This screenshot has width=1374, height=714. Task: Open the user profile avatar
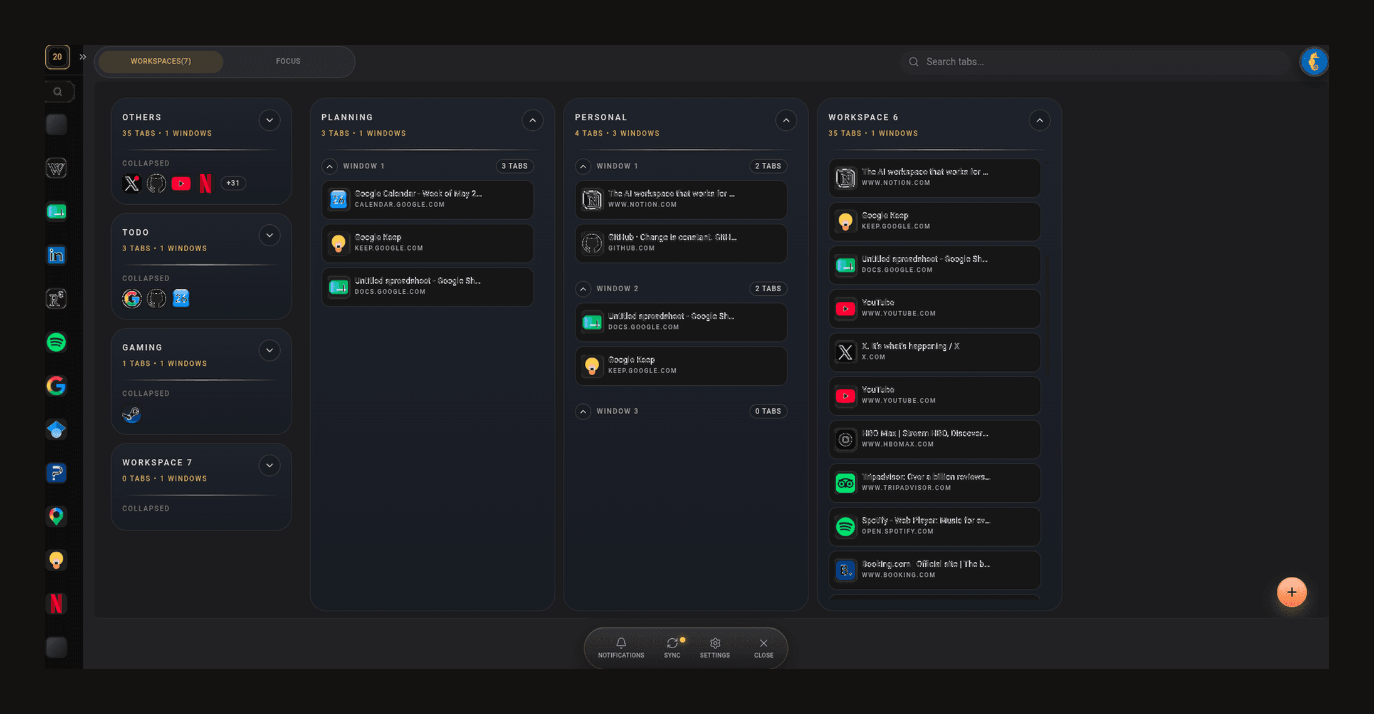[x=1314, y=61]
